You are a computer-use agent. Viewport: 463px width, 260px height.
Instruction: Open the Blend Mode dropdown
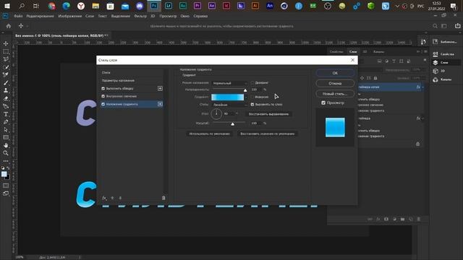click(229, 84)
